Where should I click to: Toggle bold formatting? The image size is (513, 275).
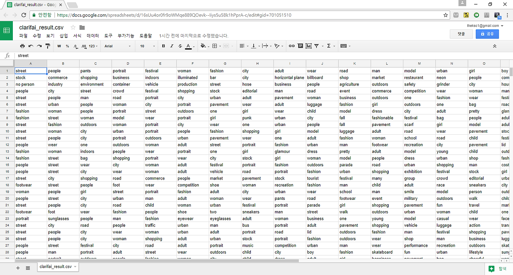click(164, 46)
